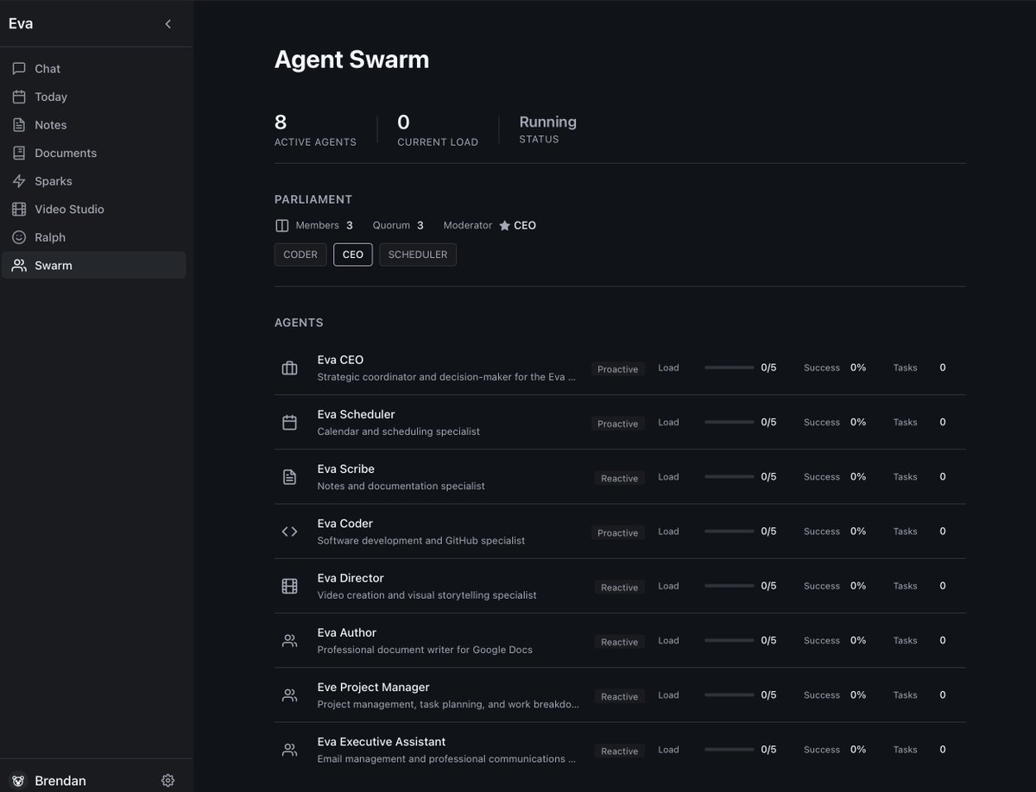Viewport: 1036px width, 792px height.
Task: Select the Swarm sidebar item
Action: click(94, 266)
